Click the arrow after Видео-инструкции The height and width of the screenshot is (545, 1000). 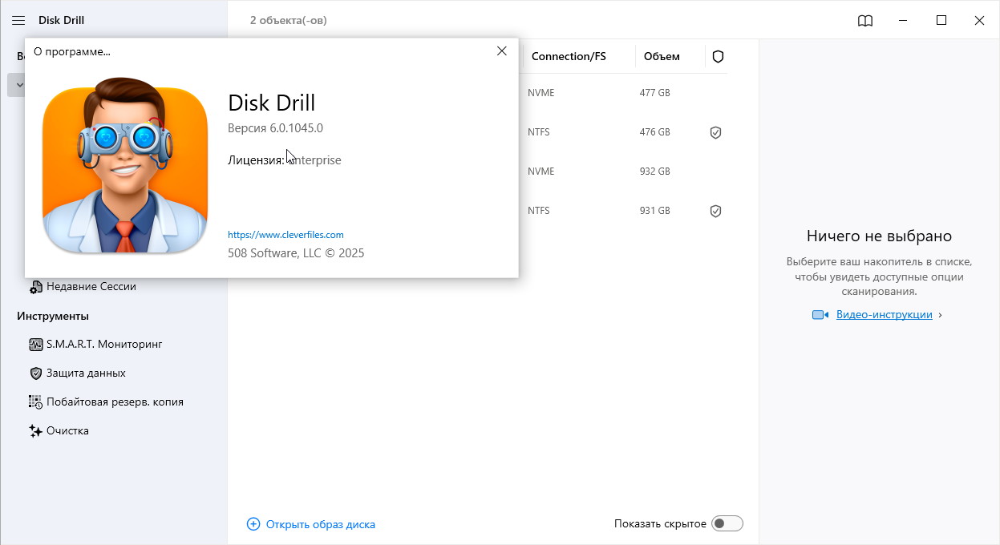click(940, 315)
